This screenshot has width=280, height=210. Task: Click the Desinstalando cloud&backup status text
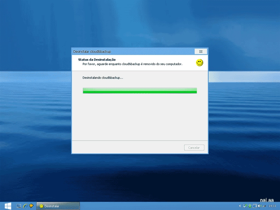(x=103, y=78)
